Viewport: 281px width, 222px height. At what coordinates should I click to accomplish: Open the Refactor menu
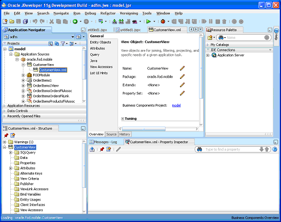(108, 13)
